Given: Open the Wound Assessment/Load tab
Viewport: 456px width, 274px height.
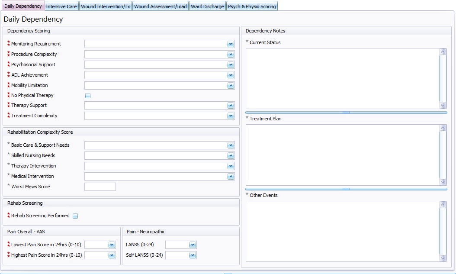Looking at the screenshot, I should 161,6.
